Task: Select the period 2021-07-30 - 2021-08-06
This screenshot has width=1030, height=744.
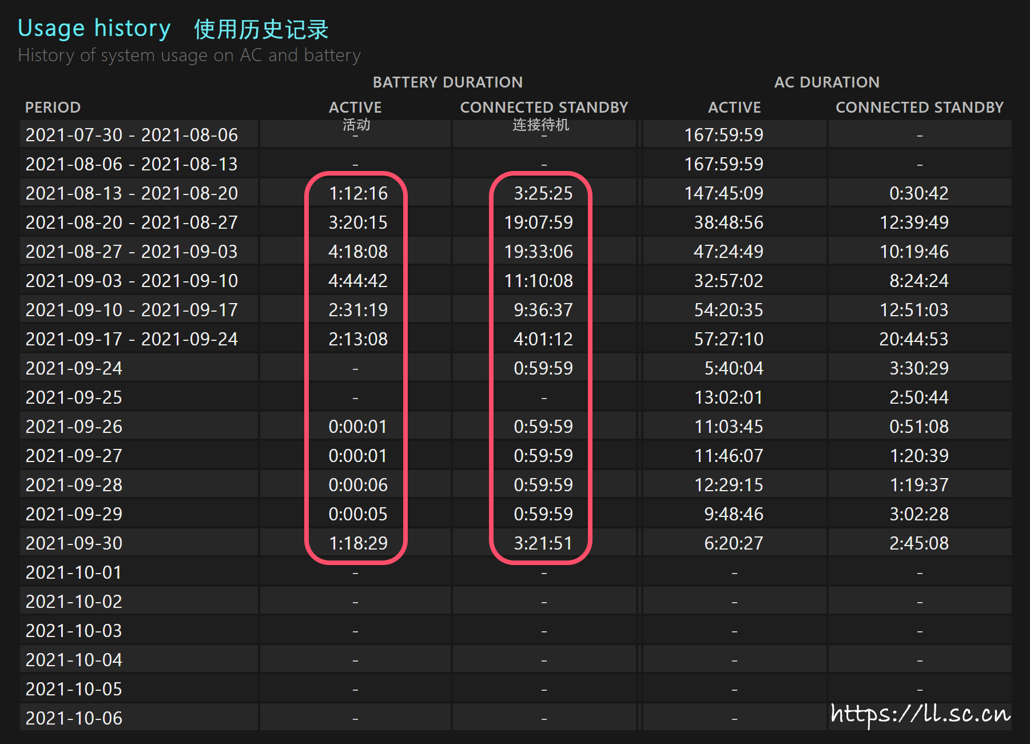Action: (x=132, y=135)
